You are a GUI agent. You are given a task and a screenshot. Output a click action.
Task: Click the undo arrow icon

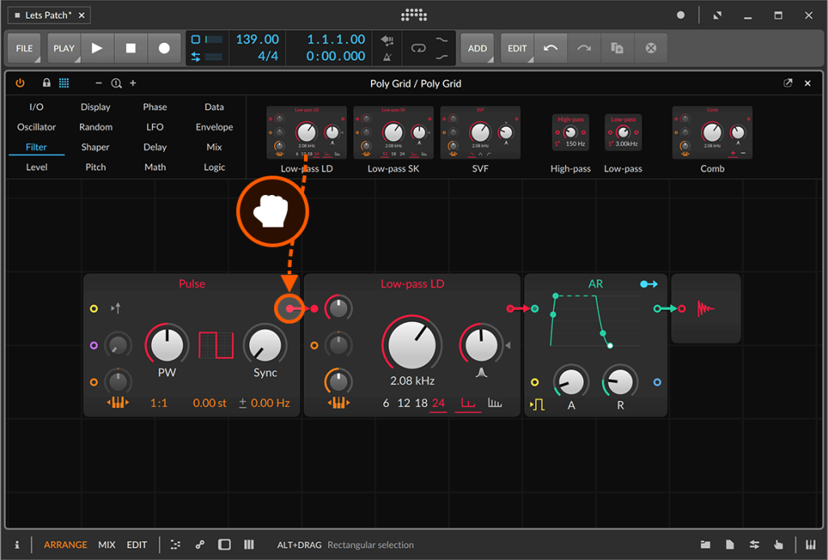point(551,49)
